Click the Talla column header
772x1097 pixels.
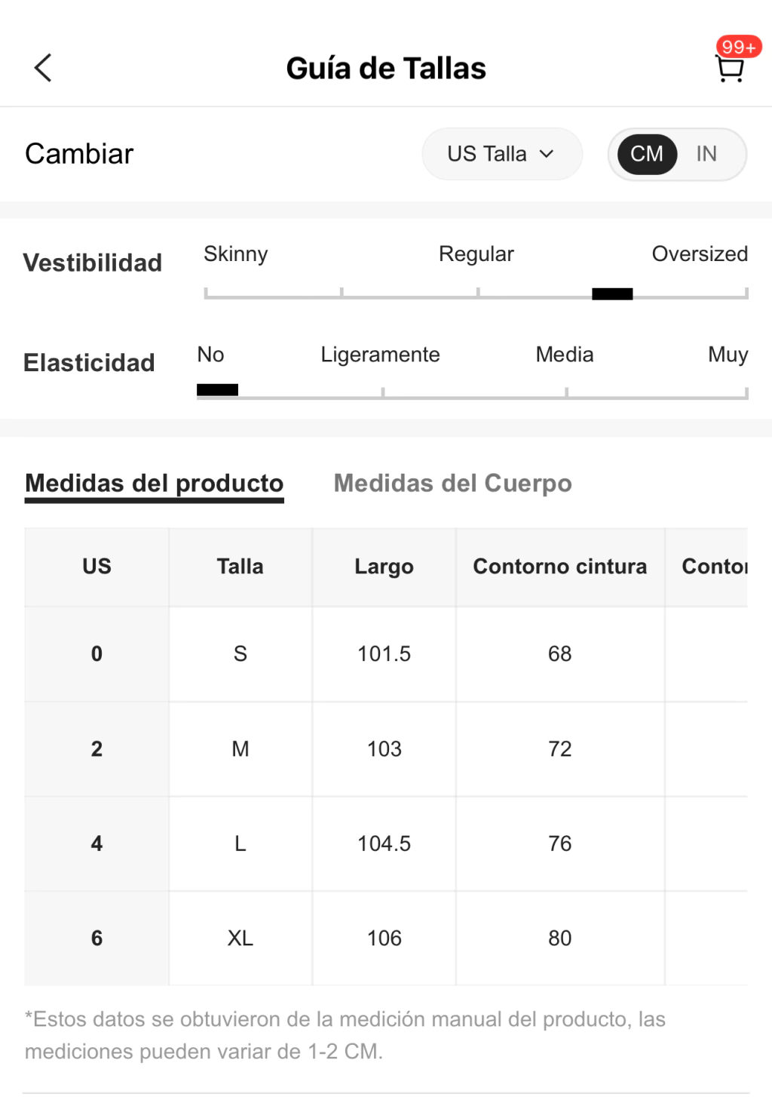(240, 567)
